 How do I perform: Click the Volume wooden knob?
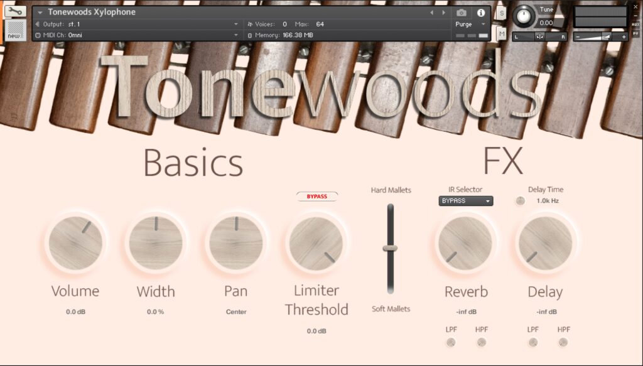point(75,243)
